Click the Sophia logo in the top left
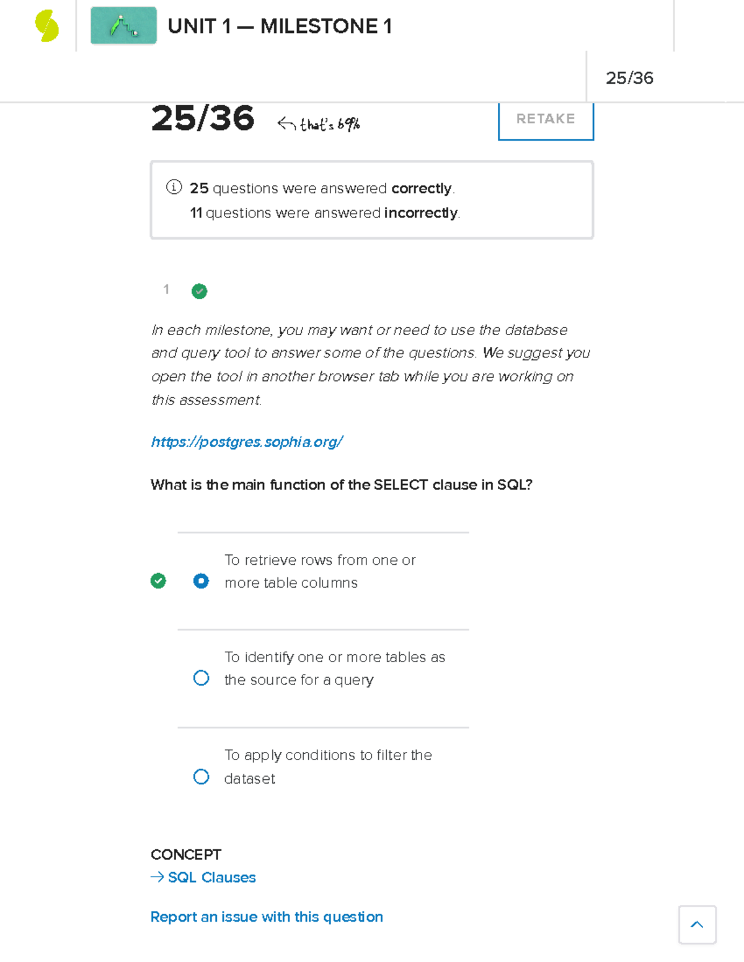This screenshot has height=962, width=744. 46,25
